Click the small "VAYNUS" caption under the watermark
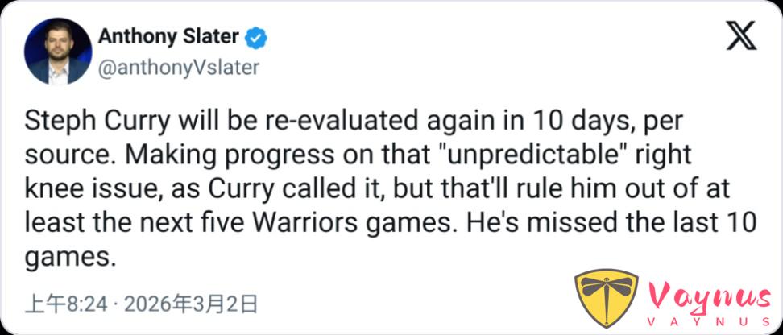The image size is (783, 335). coord(709,321)
